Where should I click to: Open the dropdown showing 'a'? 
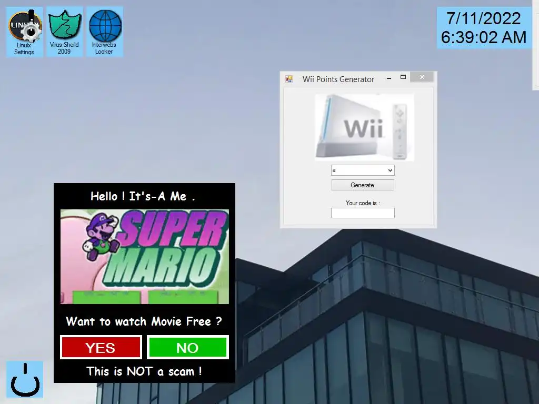tap(363, 170)
